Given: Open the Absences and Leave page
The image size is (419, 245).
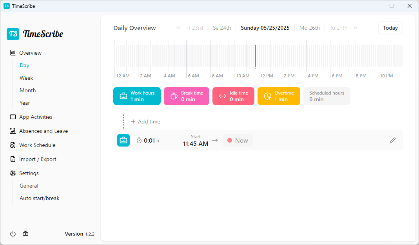Looking at the screenshot, I should [x=43, y=131].
